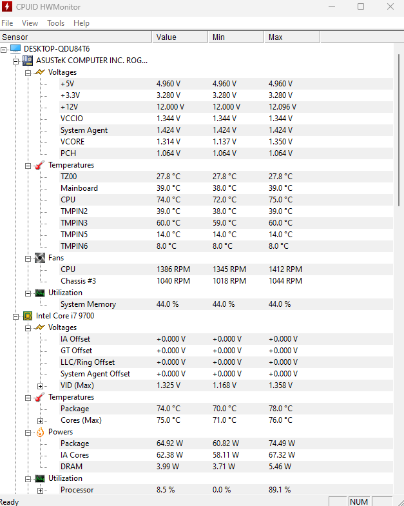
Task: Click the Intel Core i7 9700 chip icon
Action: [x=28, y=316]
